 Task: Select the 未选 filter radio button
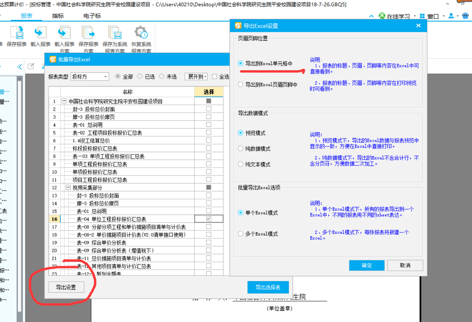coord(162,76)
